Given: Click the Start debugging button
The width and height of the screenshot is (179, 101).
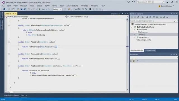Looking at the screenshot, I should 42,9.
